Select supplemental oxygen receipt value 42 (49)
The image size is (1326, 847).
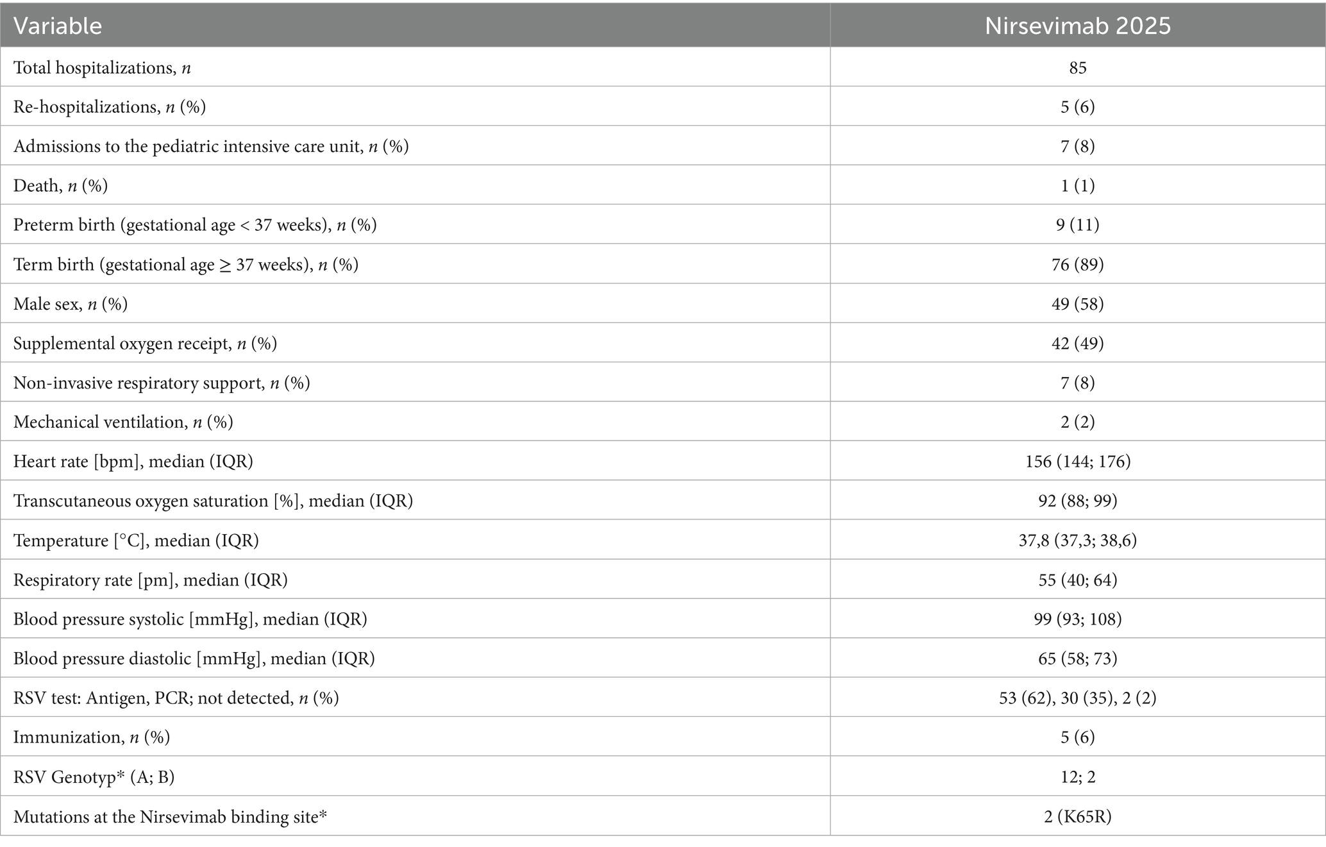pos(1077,343)
